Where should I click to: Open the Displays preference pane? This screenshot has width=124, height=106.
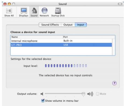click(x=24, y=12)
